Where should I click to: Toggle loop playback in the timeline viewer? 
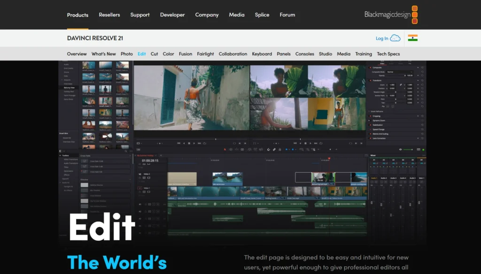click(x=321, y=143)
